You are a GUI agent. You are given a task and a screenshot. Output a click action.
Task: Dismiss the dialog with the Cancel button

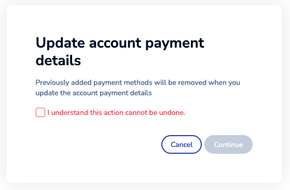point(182,144)
